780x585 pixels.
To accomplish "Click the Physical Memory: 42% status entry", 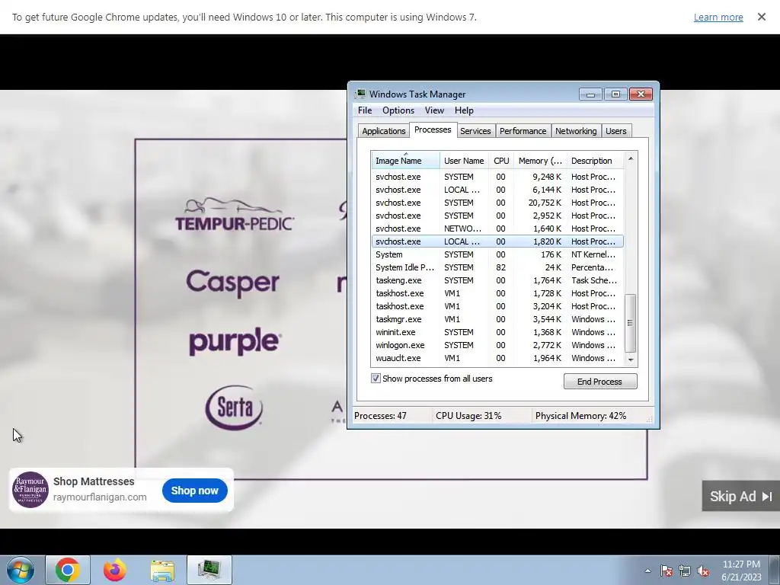I will point(580,416).
